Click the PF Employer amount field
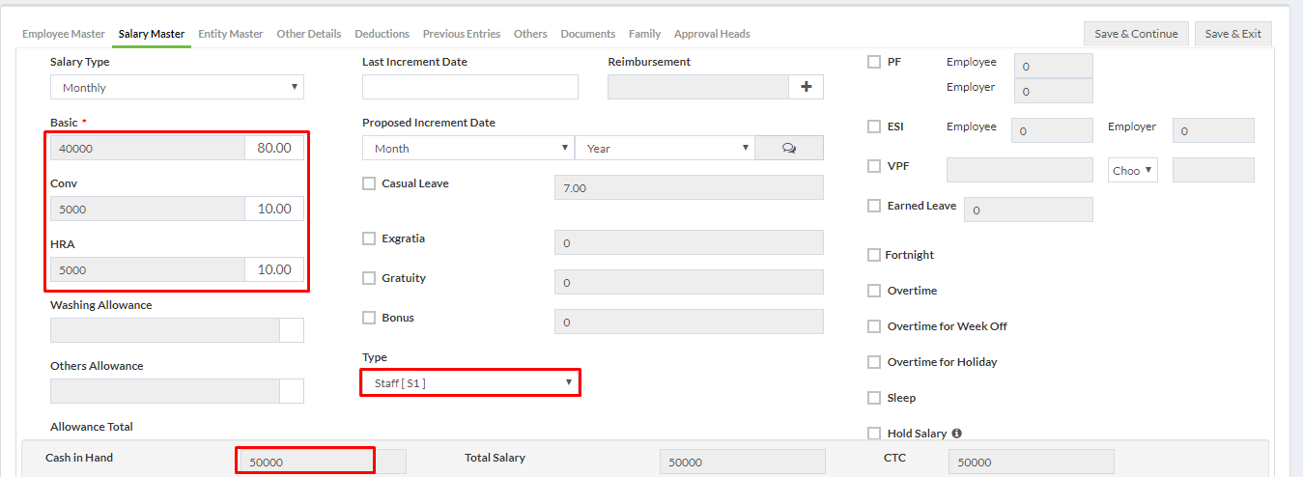Screen dimensions: 1303x477 pyautogui.click(x=1054, y=91)
